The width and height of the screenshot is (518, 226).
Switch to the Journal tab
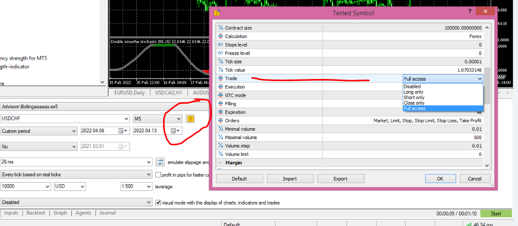tap(107, 213)
